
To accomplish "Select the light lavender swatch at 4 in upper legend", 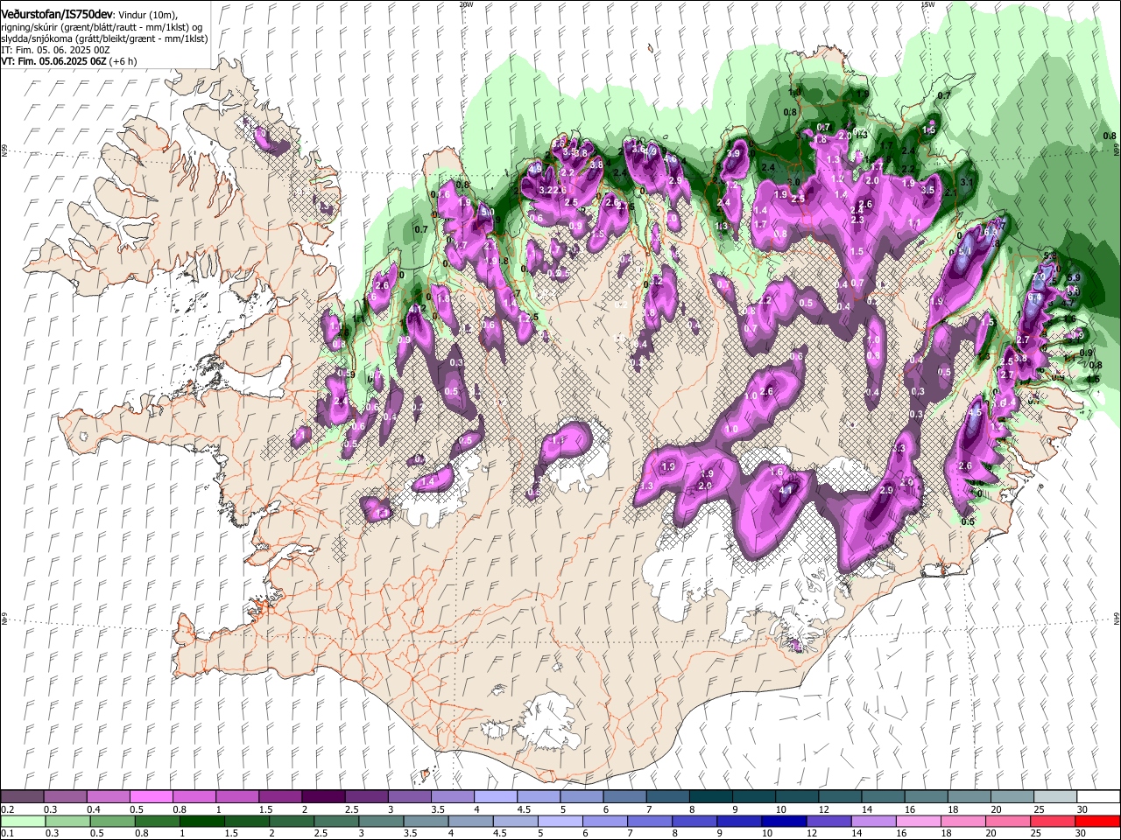I will (495, 796).
